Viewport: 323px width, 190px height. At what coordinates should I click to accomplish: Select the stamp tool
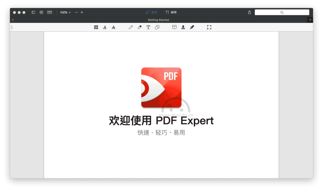183,27
